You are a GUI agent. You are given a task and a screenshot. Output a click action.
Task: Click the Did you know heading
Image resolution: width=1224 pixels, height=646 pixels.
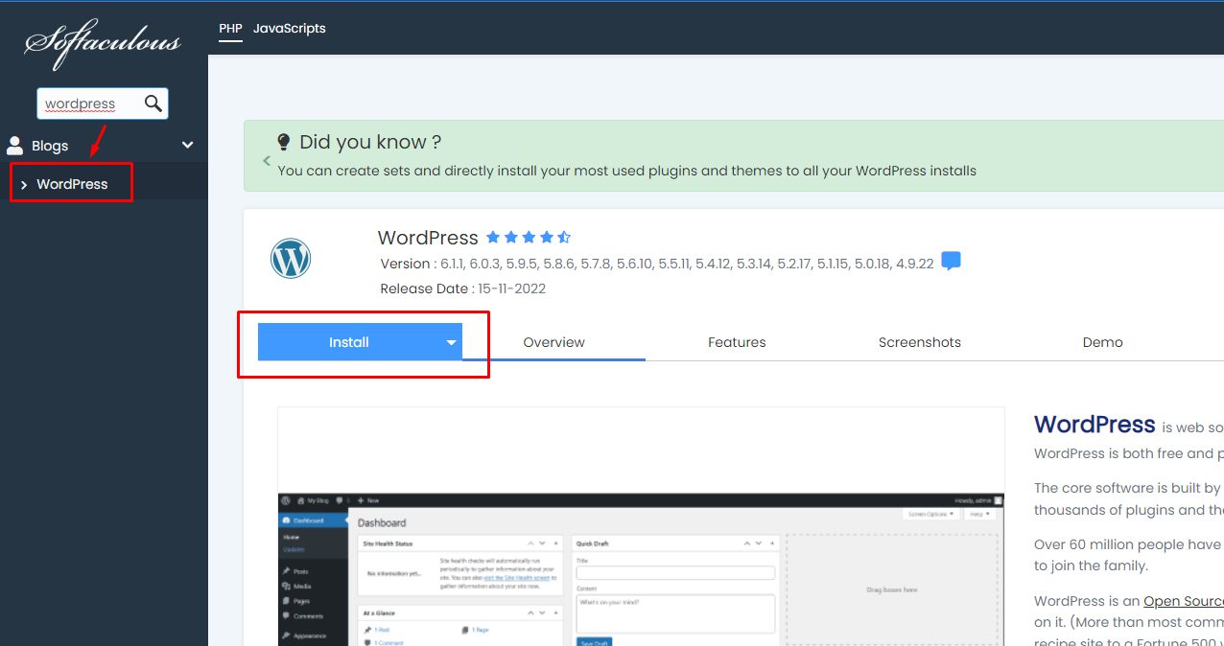(x=370, y=142)
